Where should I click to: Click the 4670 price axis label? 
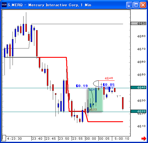[141, 49]
